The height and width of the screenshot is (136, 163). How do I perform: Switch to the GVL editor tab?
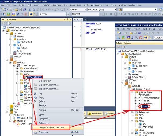point(85,20)
